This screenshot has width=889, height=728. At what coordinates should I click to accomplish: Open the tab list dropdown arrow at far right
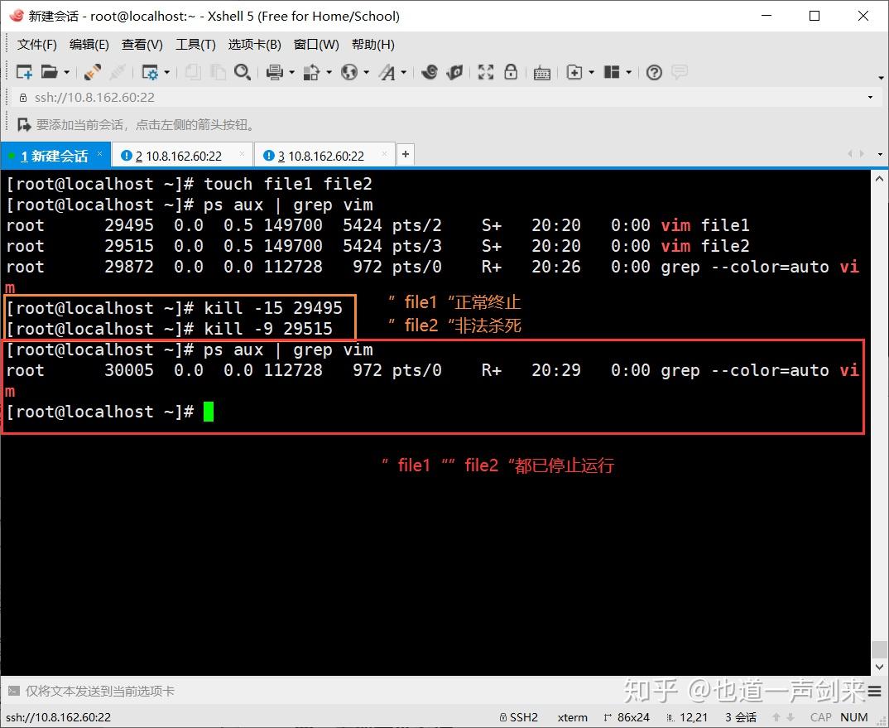tap(880, 154)
